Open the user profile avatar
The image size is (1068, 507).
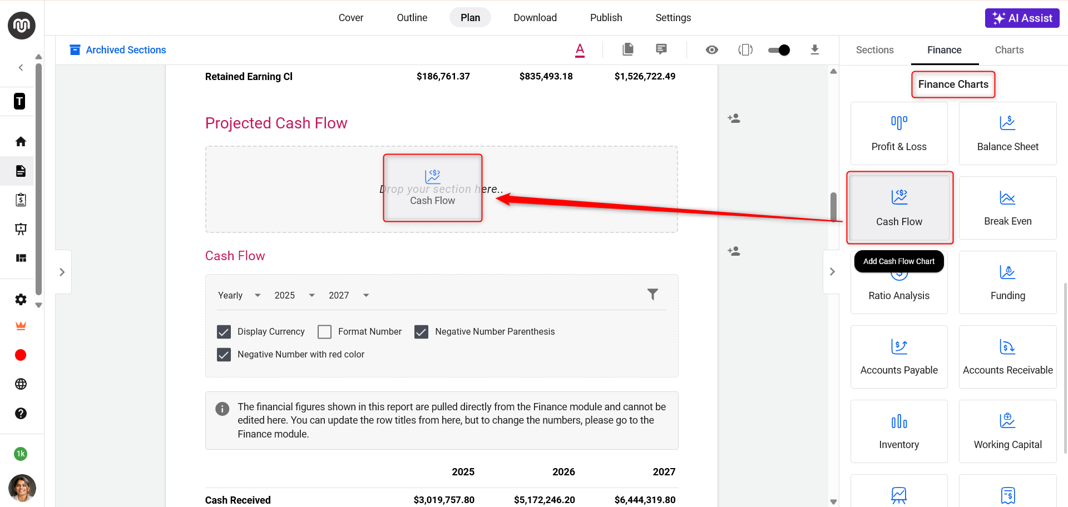coord(22,488)
